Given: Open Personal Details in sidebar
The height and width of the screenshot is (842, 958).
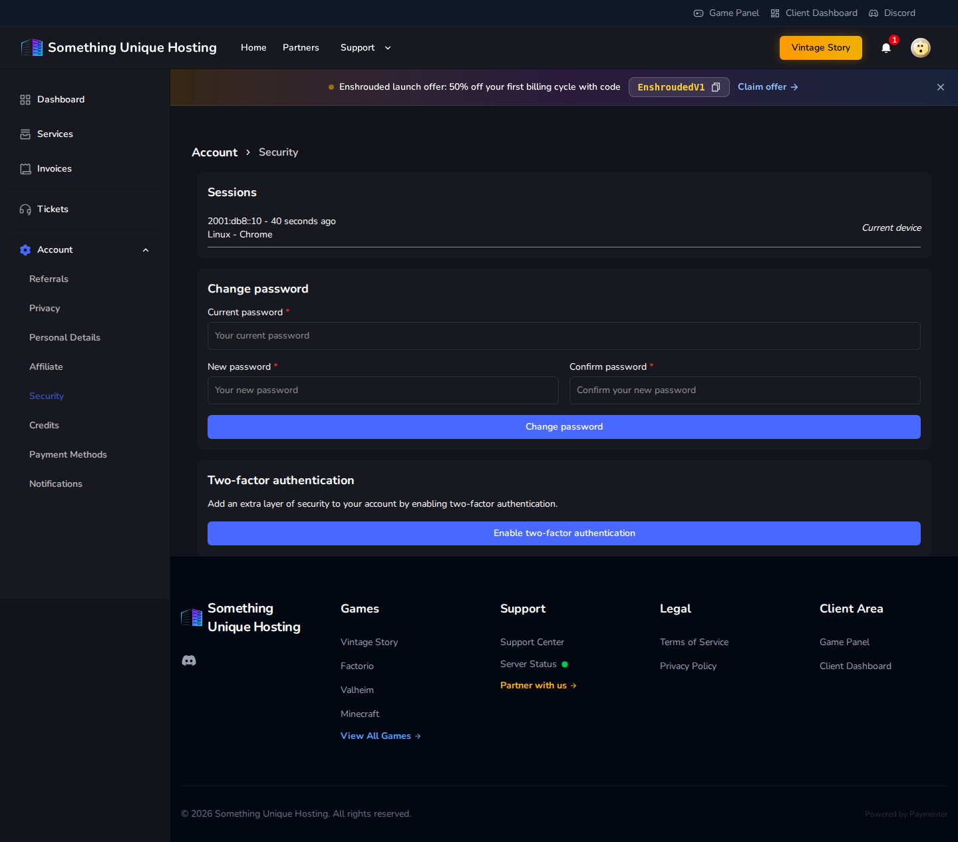Looking at the screenshot, I should click(65, 338).
